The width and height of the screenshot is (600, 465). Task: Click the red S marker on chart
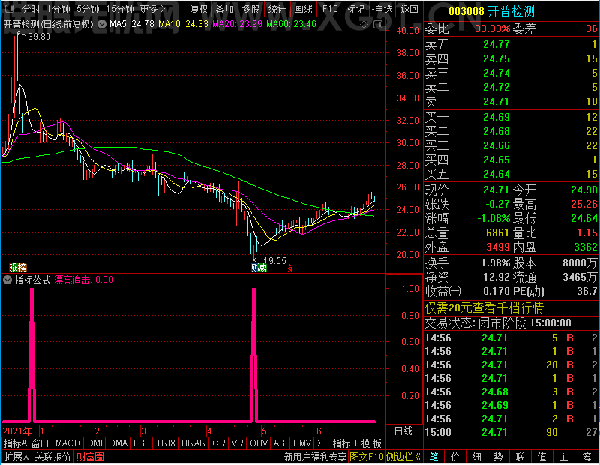pyautogui.click(x=290, y=268)
